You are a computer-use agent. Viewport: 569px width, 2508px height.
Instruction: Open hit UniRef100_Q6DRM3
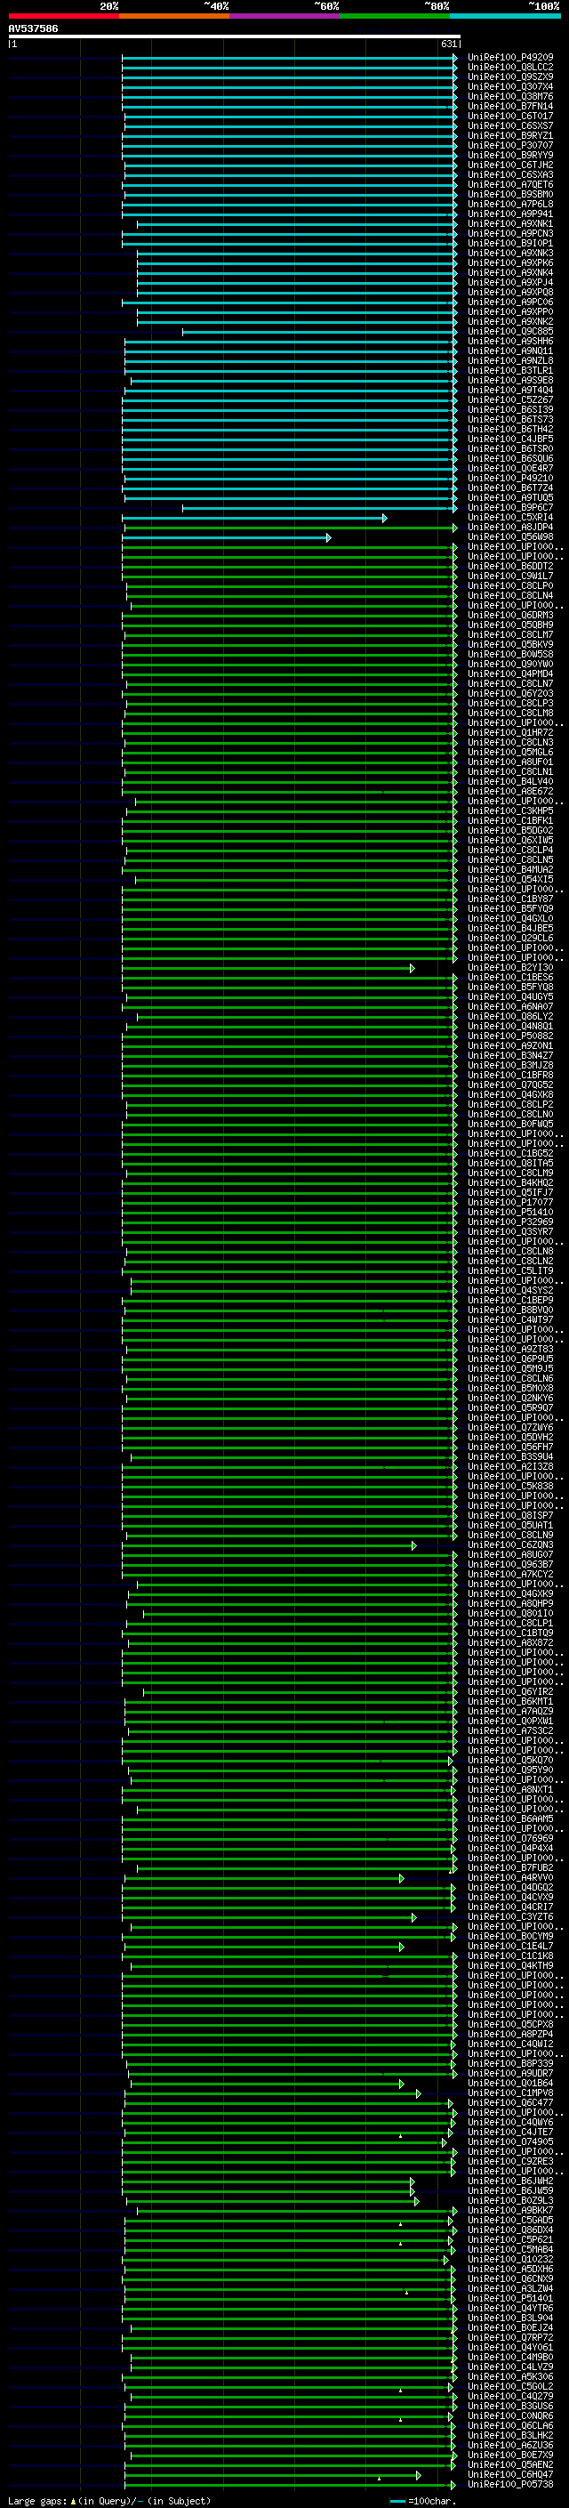tap(510, 615)
